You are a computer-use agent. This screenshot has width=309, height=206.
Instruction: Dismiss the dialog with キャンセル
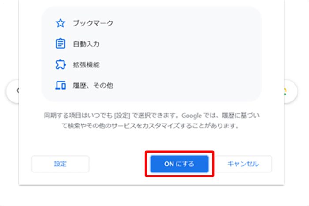tap(243, 164)
